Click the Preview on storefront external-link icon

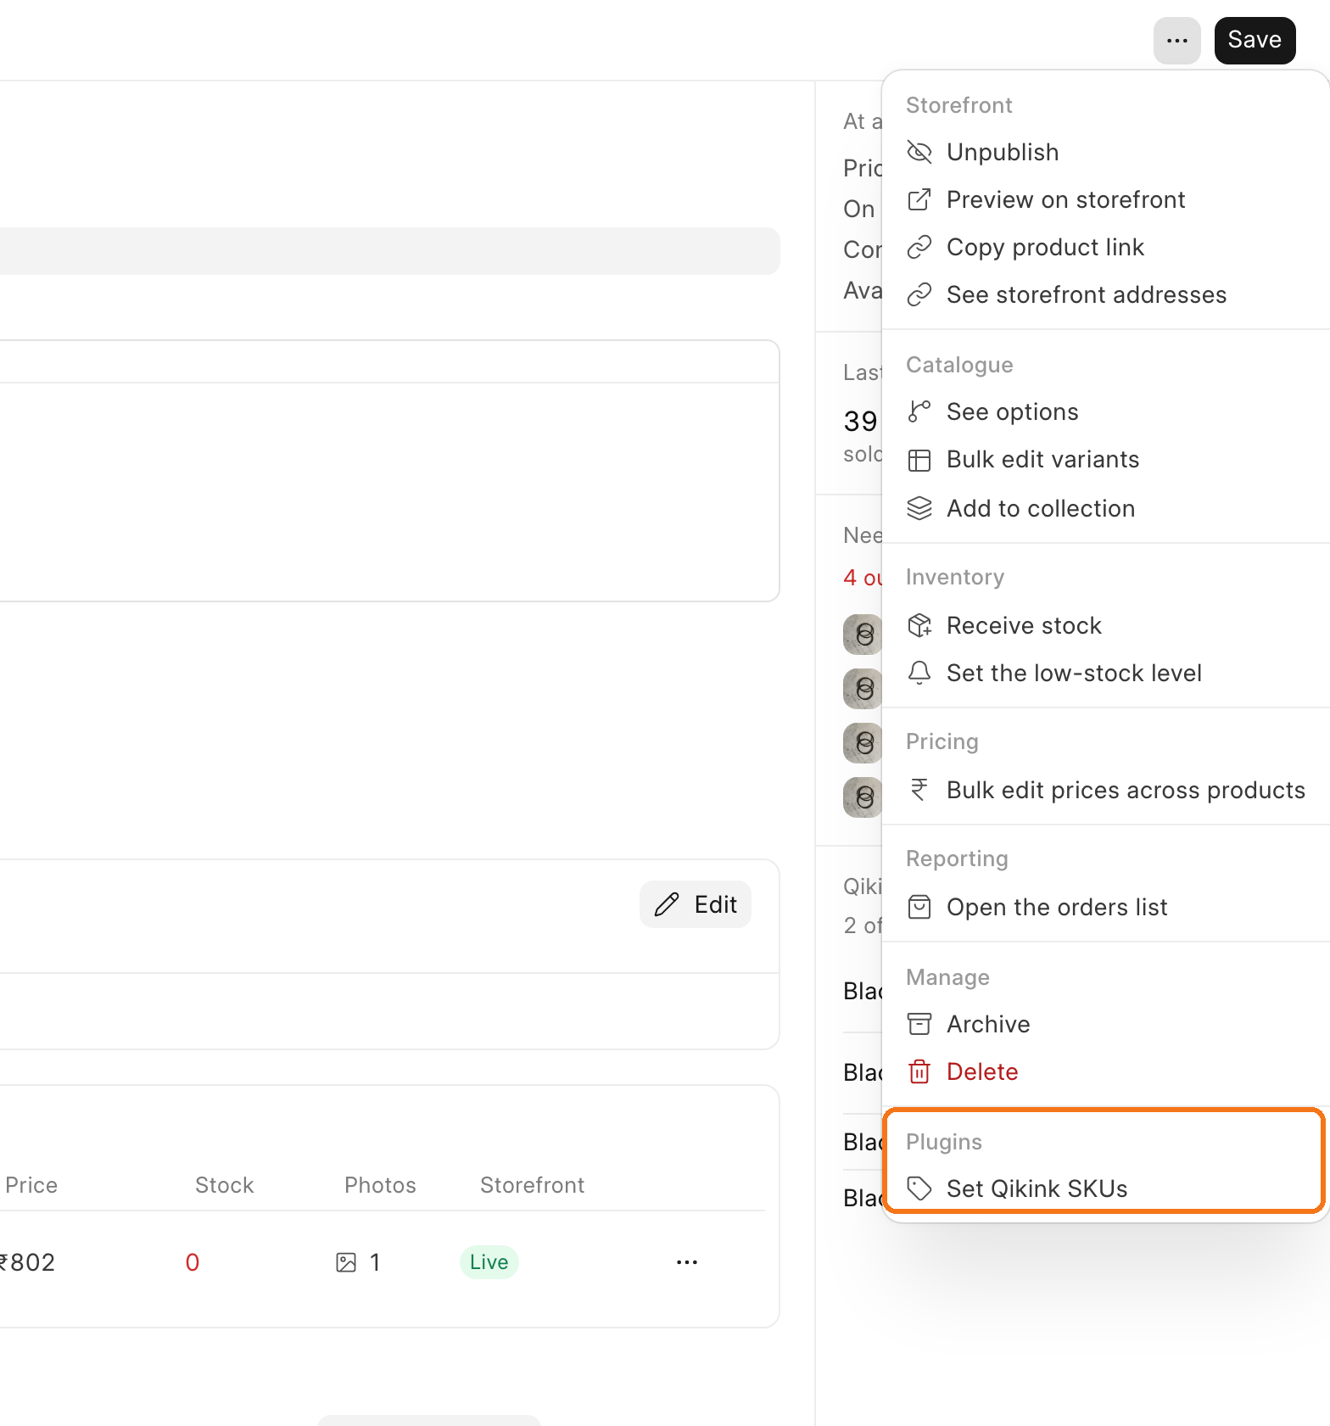click(919, 199)
